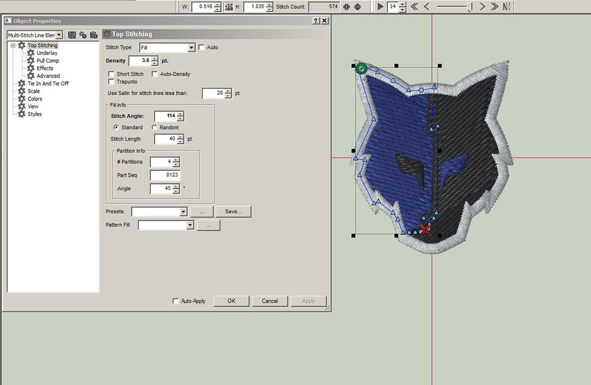Click the ellipsis button next to Presets
Viewport: 591px width, 385px height.
pos(202,212)
